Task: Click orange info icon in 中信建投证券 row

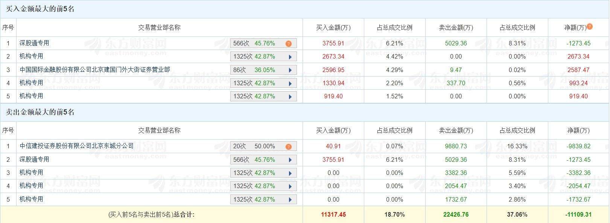Action: [289, 147]
